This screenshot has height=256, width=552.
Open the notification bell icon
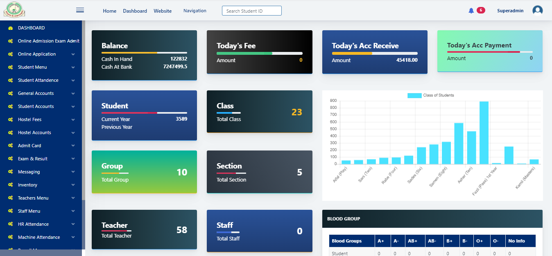471,11
